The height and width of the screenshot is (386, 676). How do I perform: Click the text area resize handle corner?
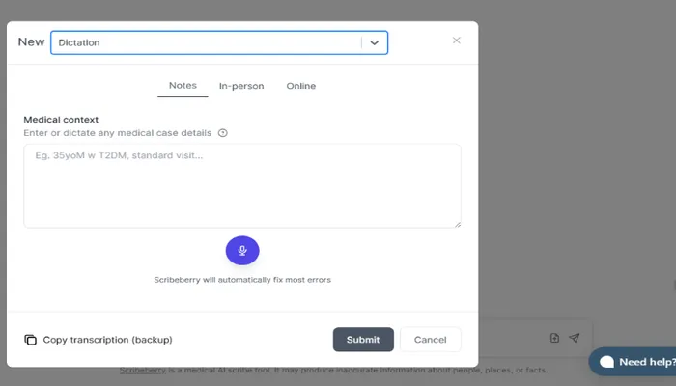click(457, 224)
